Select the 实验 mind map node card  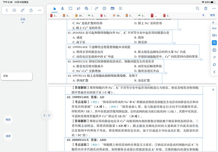click(17, 76)
